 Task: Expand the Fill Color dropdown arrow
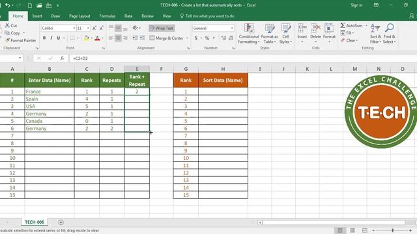(91, 38)
